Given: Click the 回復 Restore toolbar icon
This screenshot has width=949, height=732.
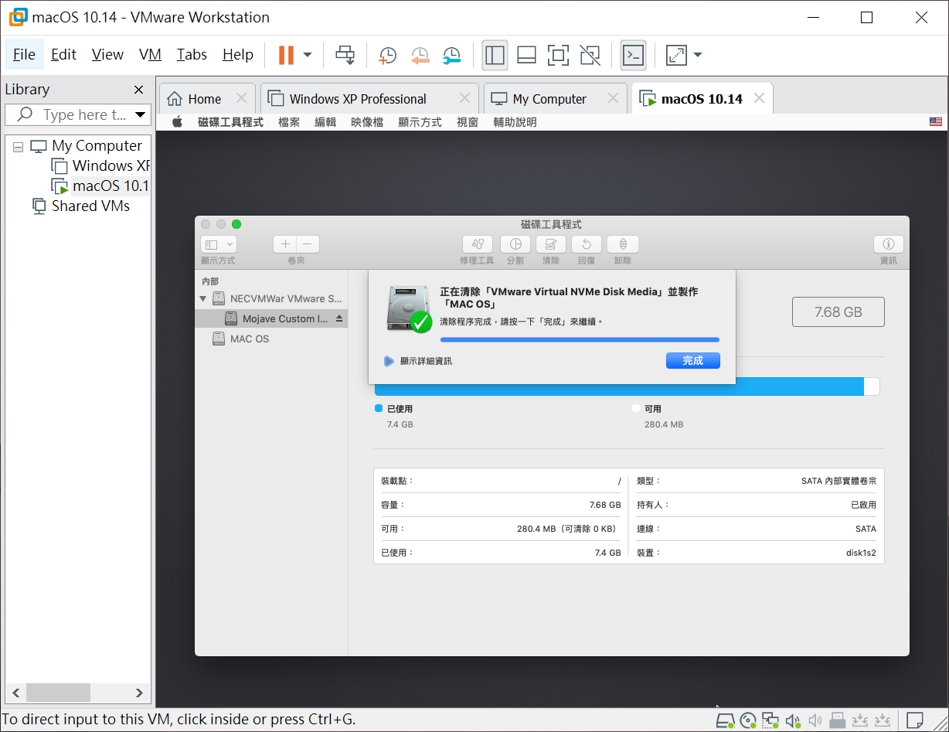Looking at the screenshot, I should click(587, 244).
